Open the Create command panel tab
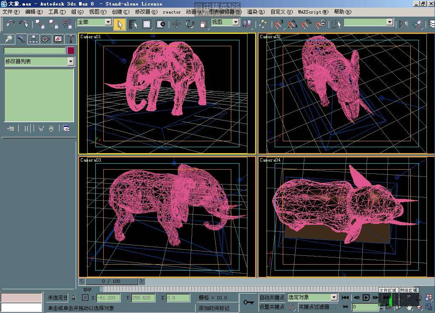Viewport: 435px width, 313px height. pyautogui.click(x=8, y=39)
